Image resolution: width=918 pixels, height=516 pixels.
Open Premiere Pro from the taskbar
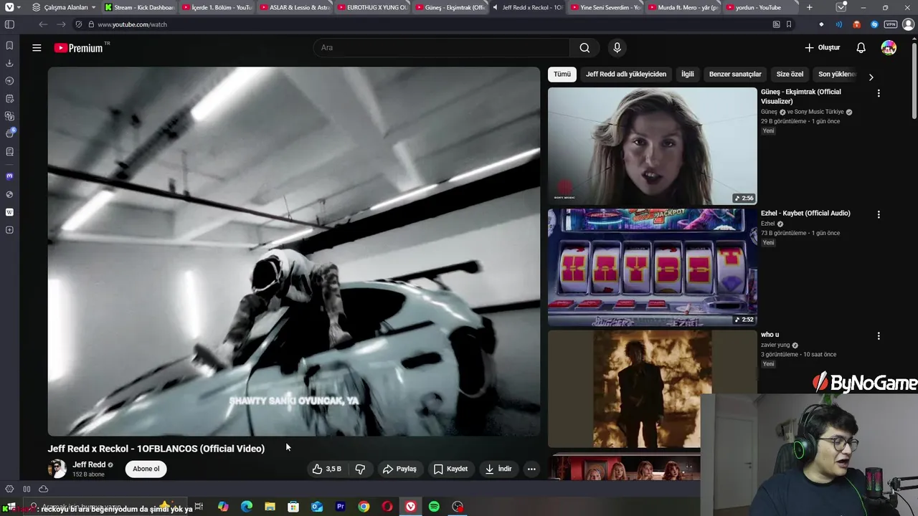pyautogui.click(x=340, y=507)
